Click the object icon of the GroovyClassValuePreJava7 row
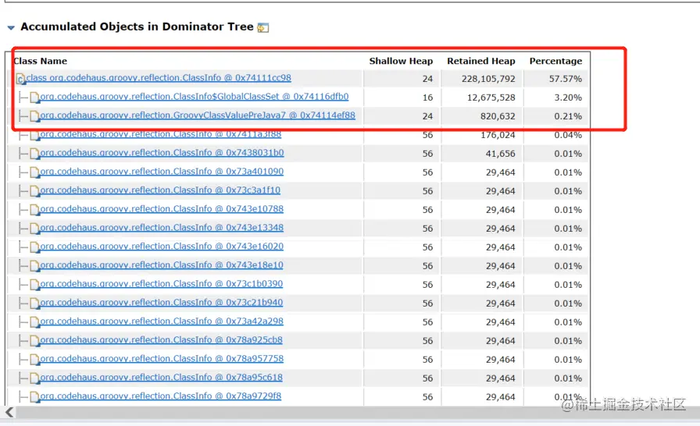700x426 pixels. 35,117
